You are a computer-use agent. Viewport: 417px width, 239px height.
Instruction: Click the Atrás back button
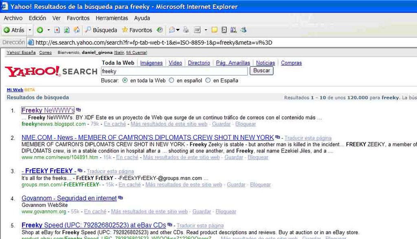pos(14,30)
